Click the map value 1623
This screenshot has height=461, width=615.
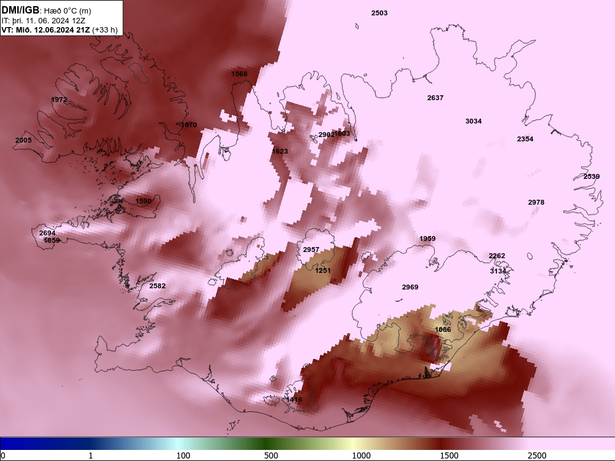(x=280, y=151)
